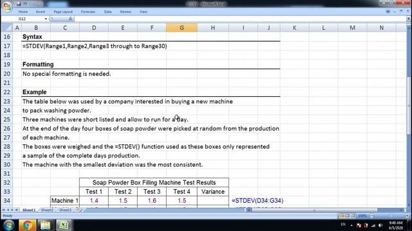Click the Save icon in Quick Access
This screenshot has height=231, width=412.
(19, 4)
